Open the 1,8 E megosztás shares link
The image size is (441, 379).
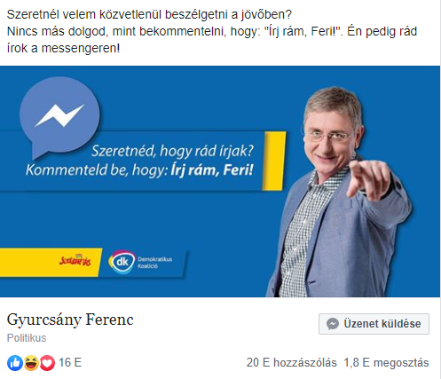(x=386, y=363)
